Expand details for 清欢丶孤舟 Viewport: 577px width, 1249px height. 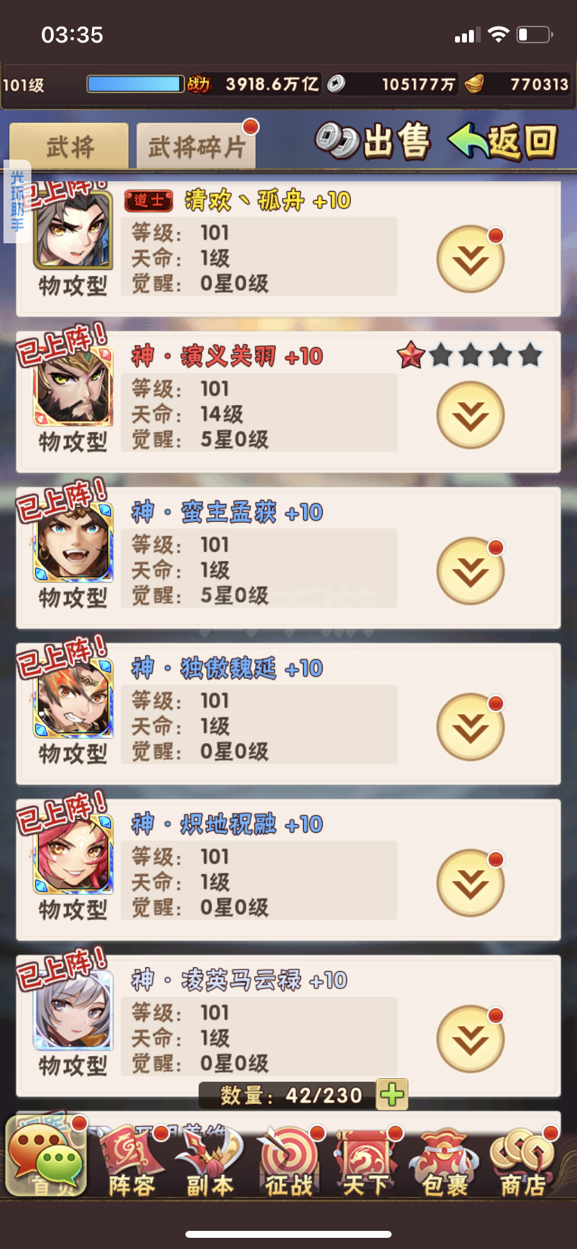click(x=470, y=259)
